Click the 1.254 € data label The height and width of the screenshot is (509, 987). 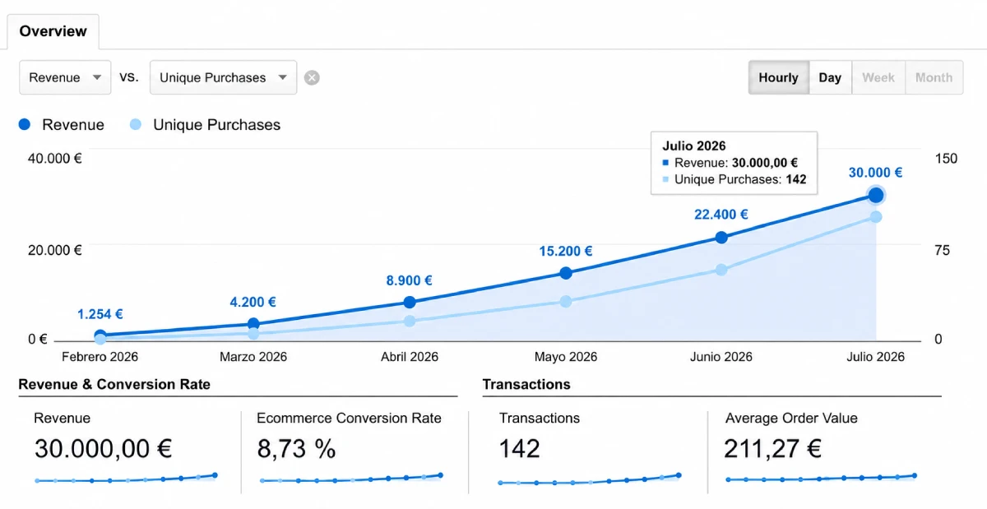100,314
